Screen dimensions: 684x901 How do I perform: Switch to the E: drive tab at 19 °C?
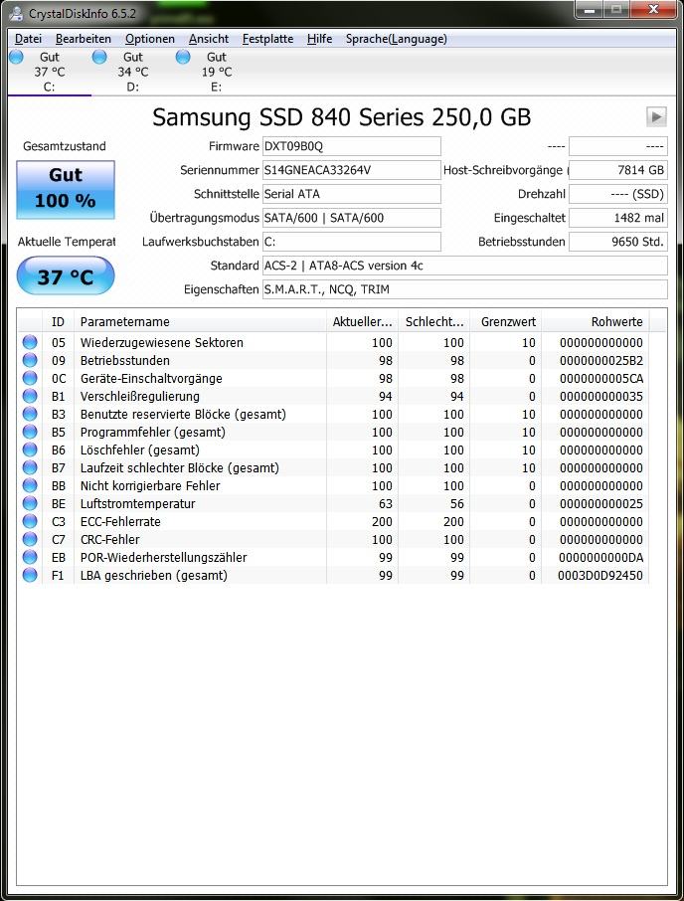pos(216,72)
